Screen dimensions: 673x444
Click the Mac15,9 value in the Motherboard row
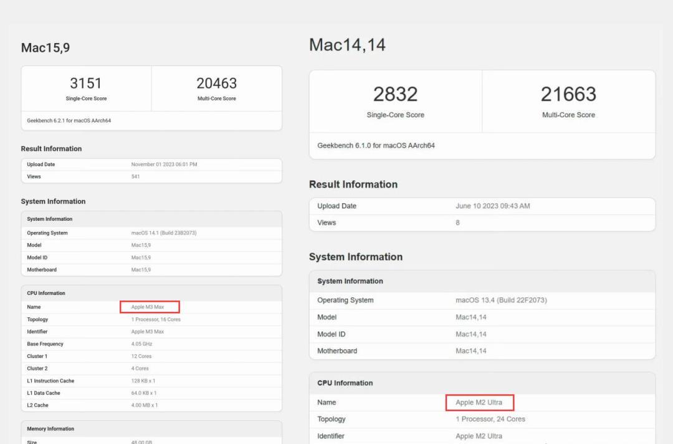141,269
